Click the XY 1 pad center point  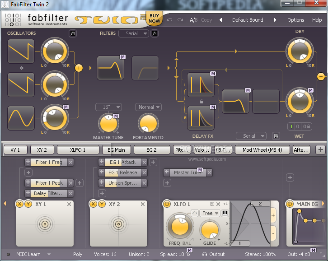pos(45,224)
